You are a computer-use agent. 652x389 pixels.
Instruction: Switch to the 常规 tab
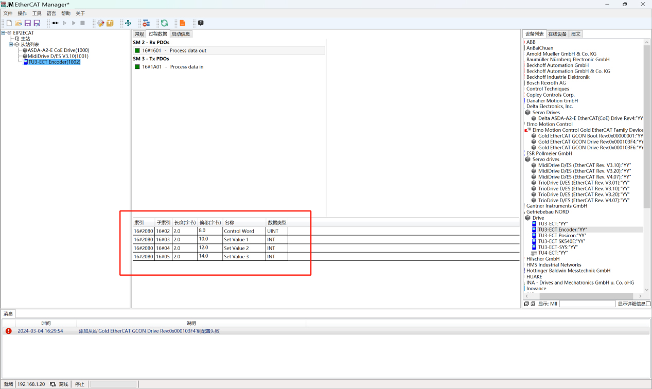coord(139,34)
